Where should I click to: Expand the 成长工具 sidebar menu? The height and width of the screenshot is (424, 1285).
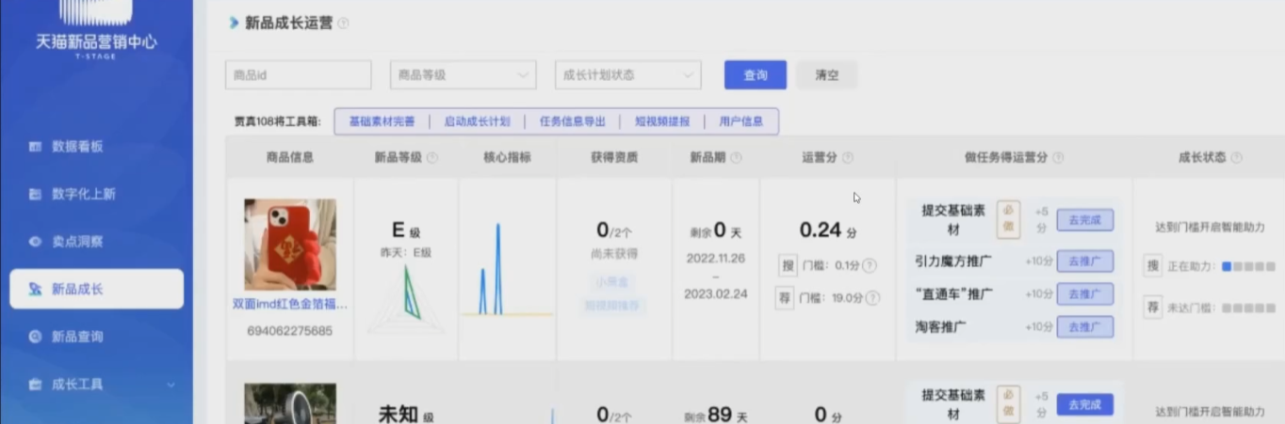coord(171,385)
